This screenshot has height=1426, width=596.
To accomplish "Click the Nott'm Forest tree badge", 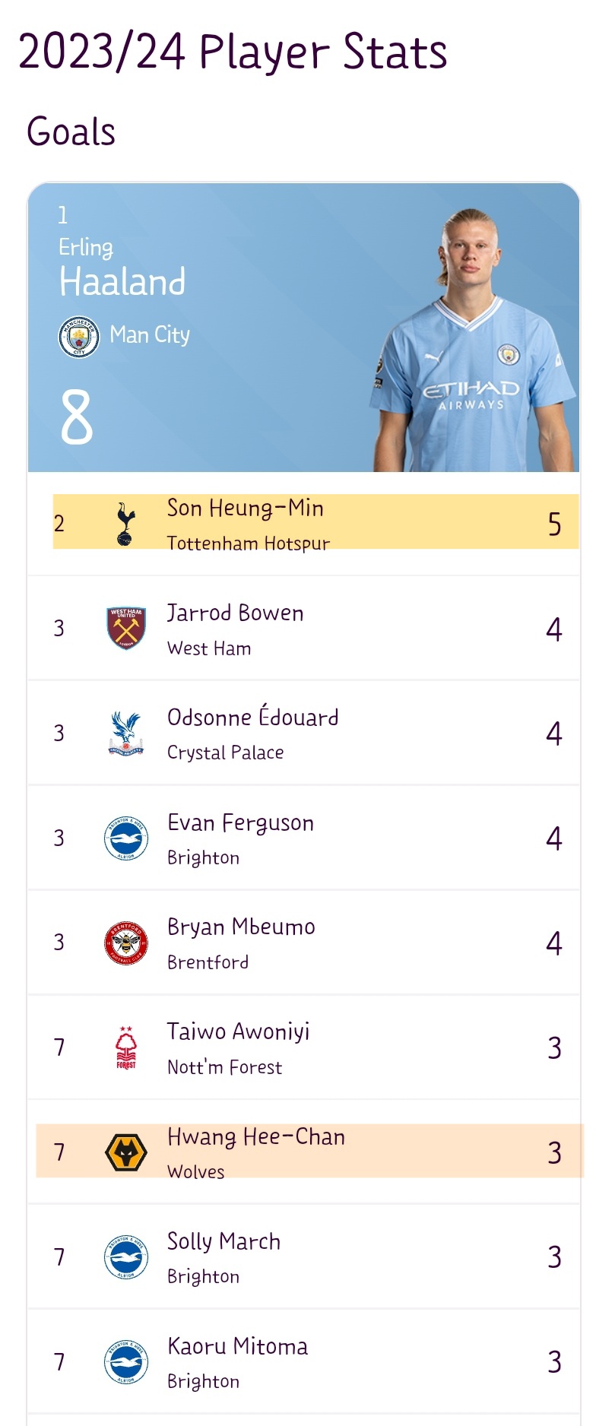I will pyautogui.click(x=125, y=1047).
